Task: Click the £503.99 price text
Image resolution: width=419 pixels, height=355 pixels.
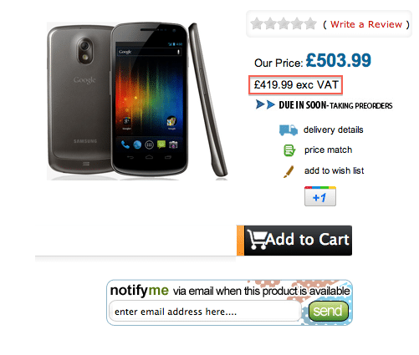Action: pyautogui.click(x=339, y=60)
